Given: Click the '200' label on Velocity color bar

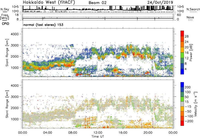Looking at the screenshot, I should 188,87.
